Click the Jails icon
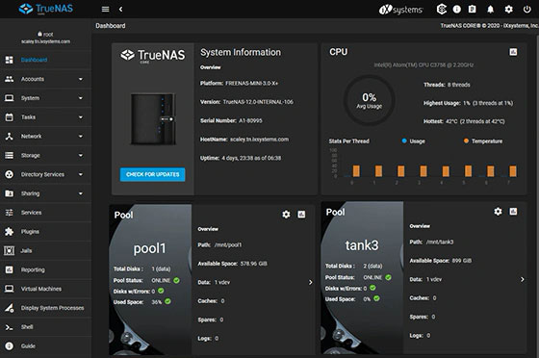The width and height of the screenshot is (539, 358). (x=10, y=250)
